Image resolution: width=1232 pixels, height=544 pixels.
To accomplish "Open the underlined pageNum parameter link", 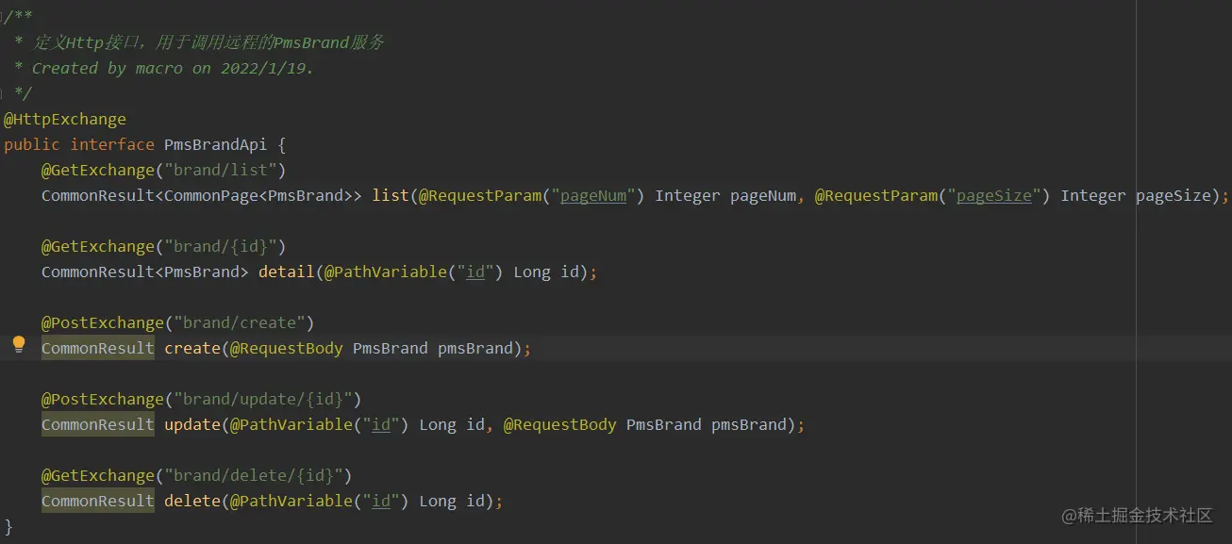I will click(592, 195).
